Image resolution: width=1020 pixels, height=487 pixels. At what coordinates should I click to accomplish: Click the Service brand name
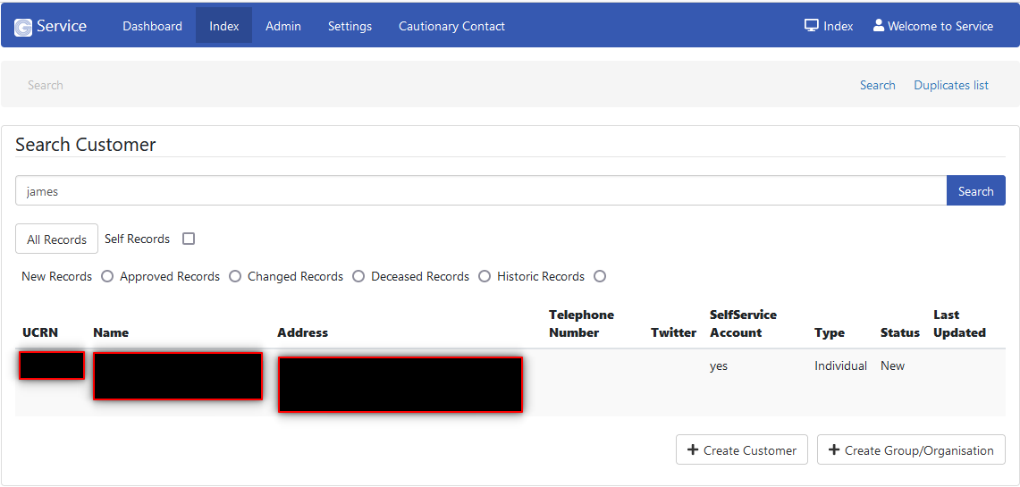coord(61,26)
